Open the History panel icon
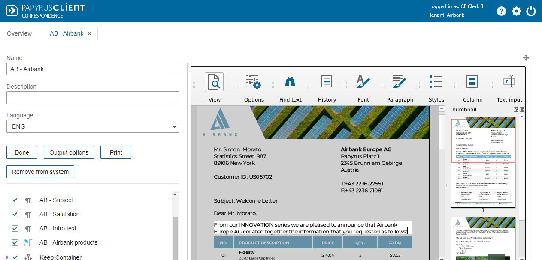The image size is (542, 260). pyautogui.click(x=327, y=82)
